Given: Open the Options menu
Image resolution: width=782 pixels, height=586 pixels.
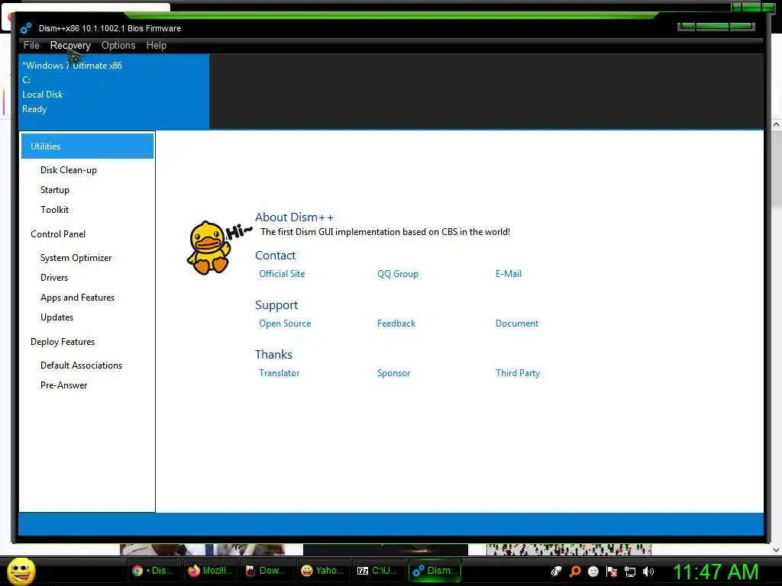Looking at the screenshot, I should [x=118, y=45].
